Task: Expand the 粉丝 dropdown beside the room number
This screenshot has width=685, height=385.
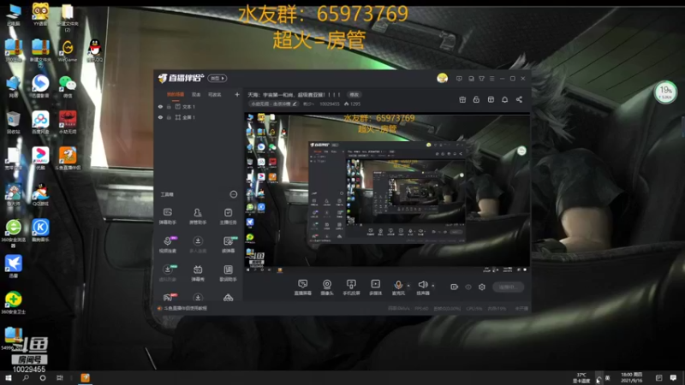Action: (x=308, y=104)
